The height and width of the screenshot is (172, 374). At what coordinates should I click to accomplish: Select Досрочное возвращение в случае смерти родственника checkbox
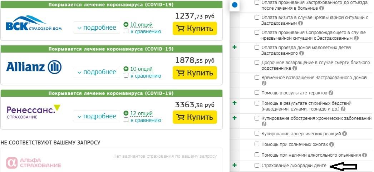257,63
